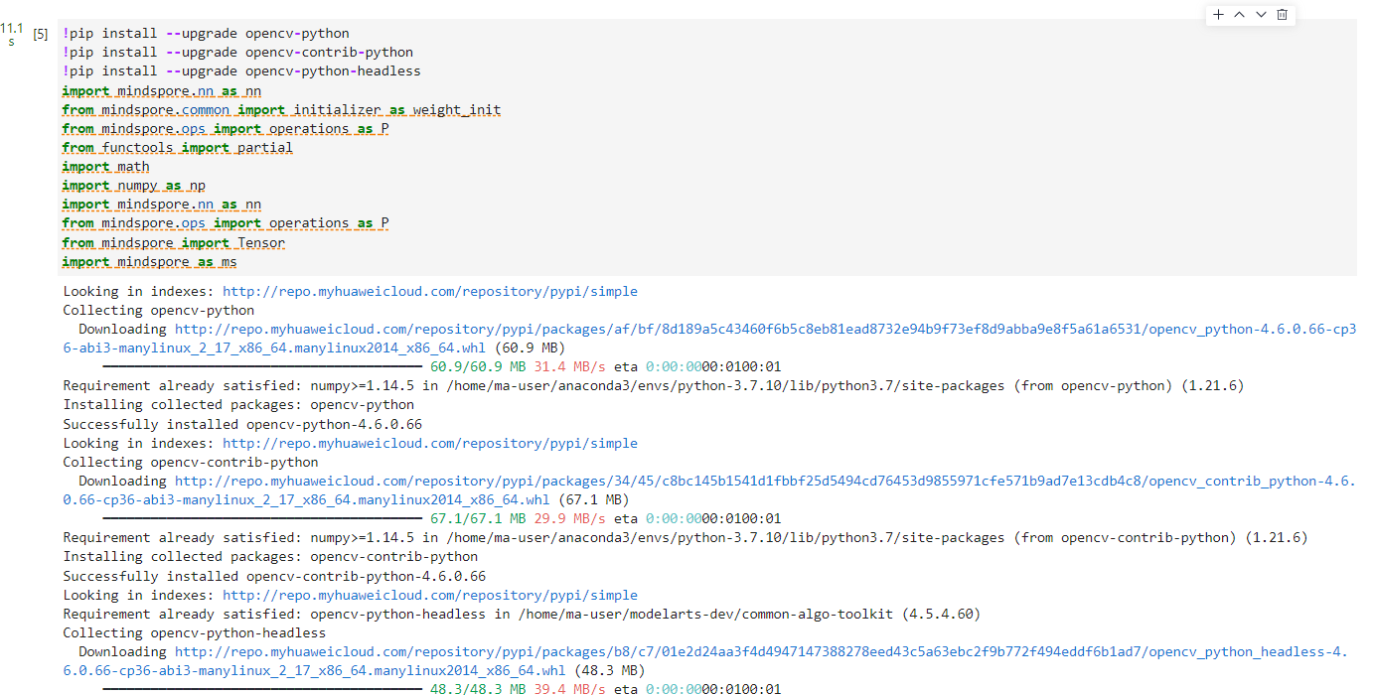Viewport: 1374px width, 695px height.
Task: Click the 'import math' line
Action: [105, 167]
